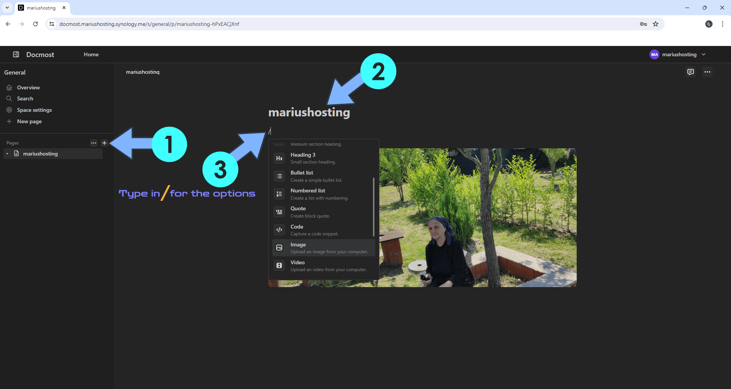Bookmark this page with star icon

[656, 24]
